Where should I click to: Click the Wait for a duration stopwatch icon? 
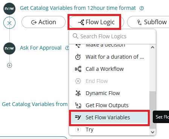coord(78,57)
